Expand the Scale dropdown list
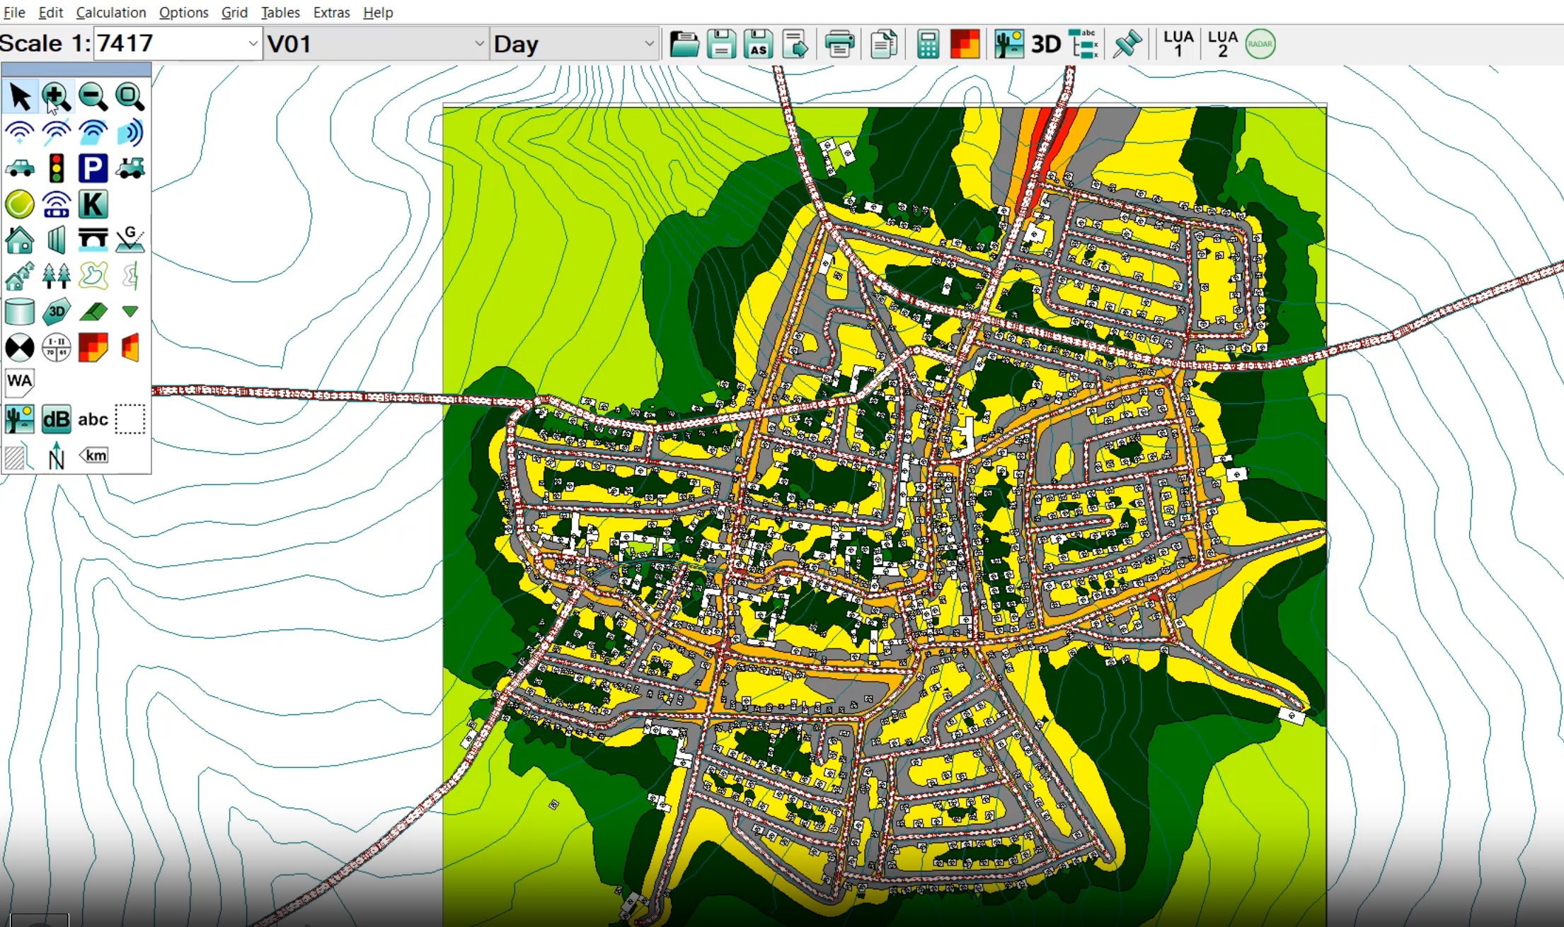Viewport: 1564px width, 927px height. [x=253, y=44]
